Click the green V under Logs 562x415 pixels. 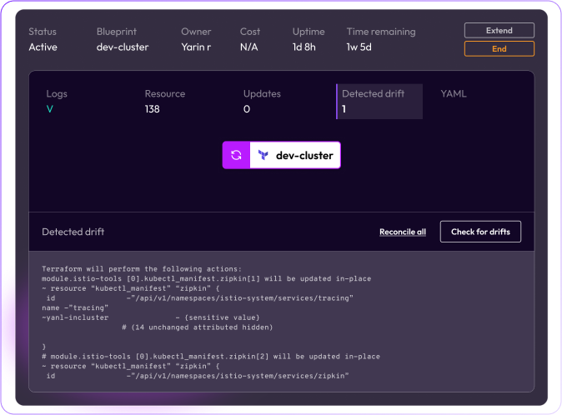pyautogui.click(x=49, y=109)
